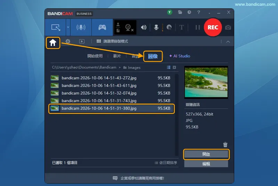Switch to 影片 tab

(117, 56)
